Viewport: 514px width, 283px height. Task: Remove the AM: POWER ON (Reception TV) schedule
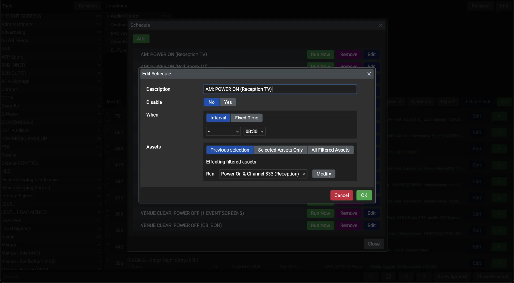(349, 55)
